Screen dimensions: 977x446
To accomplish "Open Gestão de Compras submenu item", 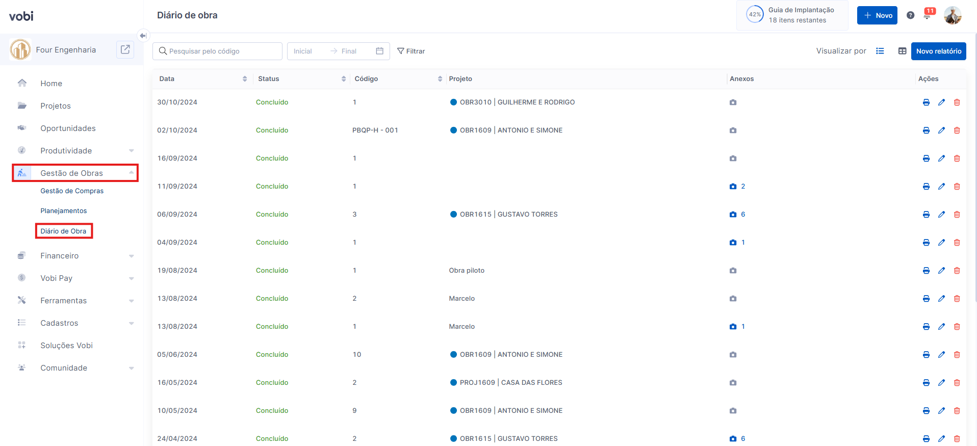I will pyautogui.click(x=72, y=191).
